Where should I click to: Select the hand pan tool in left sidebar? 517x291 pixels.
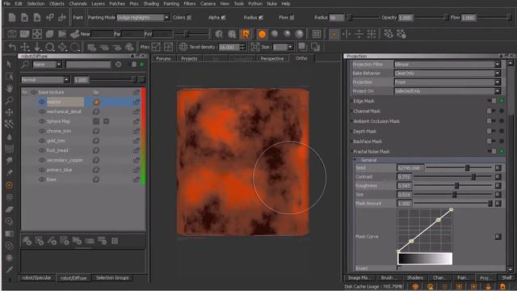click(9, 88)
